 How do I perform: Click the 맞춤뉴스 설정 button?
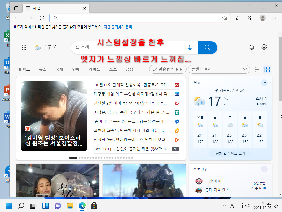[x=168, y=69]
